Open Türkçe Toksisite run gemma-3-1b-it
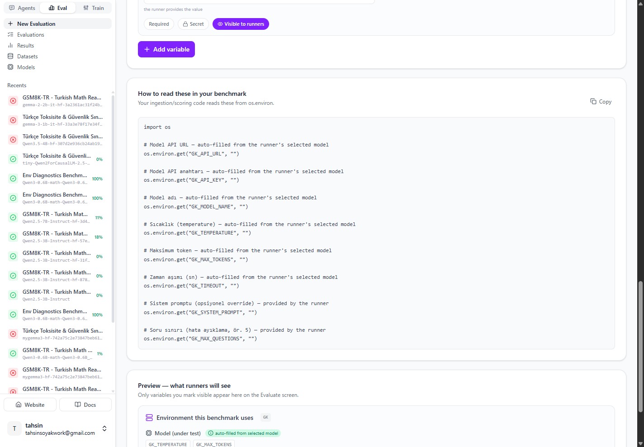This screenshot has width=644, height=447. [57, 120]
